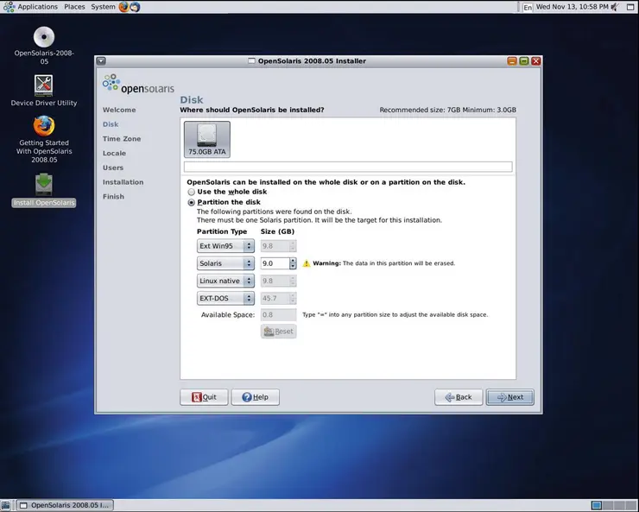Select Use the whole disk option
The width and height of the screenshot is (639, 512).
(x=192, y=192)
